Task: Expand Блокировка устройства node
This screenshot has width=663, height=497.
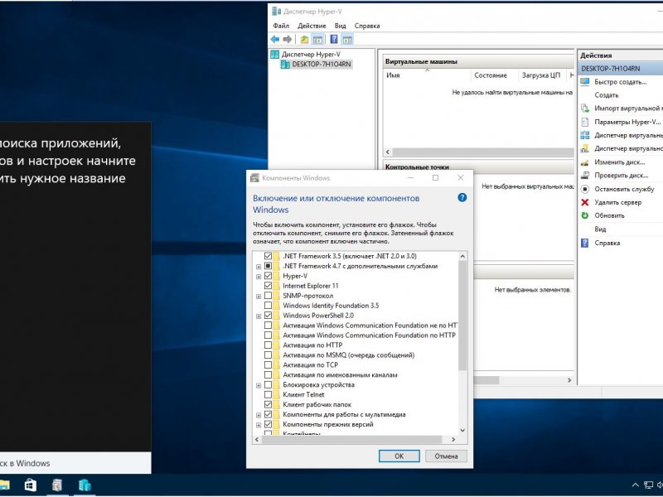Action: click(x=259, y=385)
